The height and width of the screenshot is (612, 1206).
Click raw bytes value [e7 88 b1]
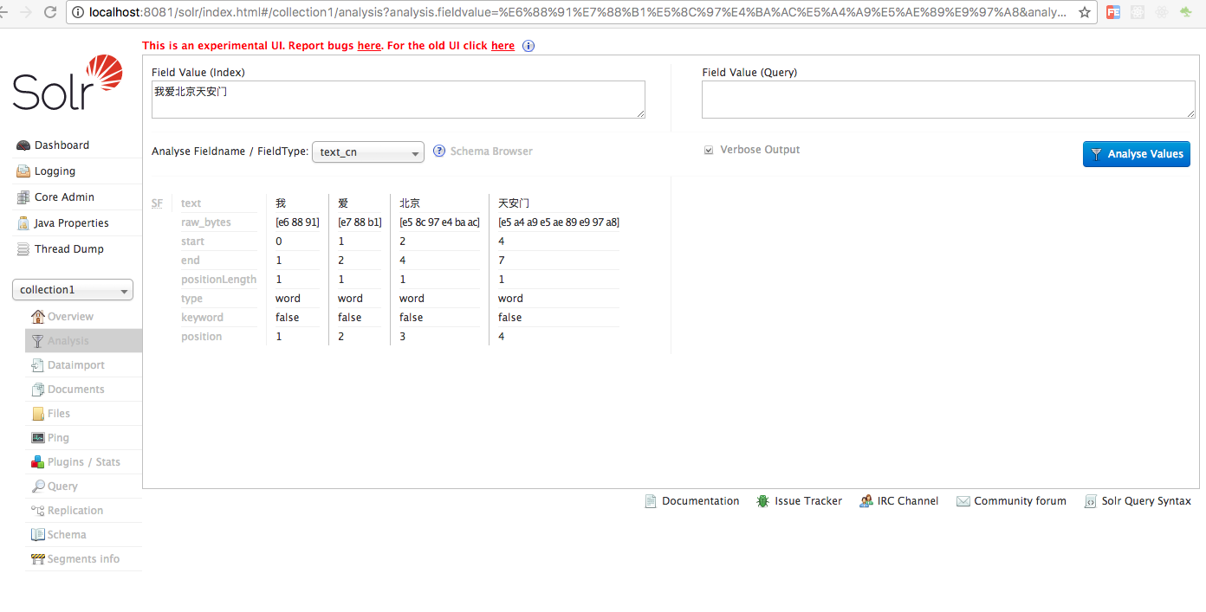[x=360, y=222]
